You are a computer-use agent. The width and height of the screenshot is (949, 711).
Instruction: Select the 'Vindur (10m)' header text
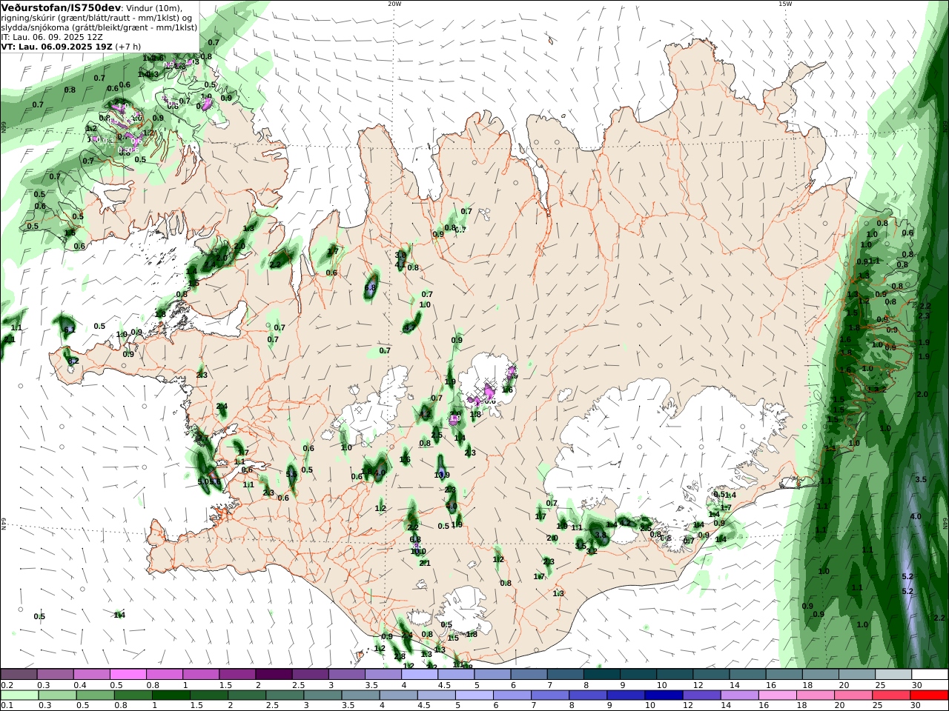153,8
